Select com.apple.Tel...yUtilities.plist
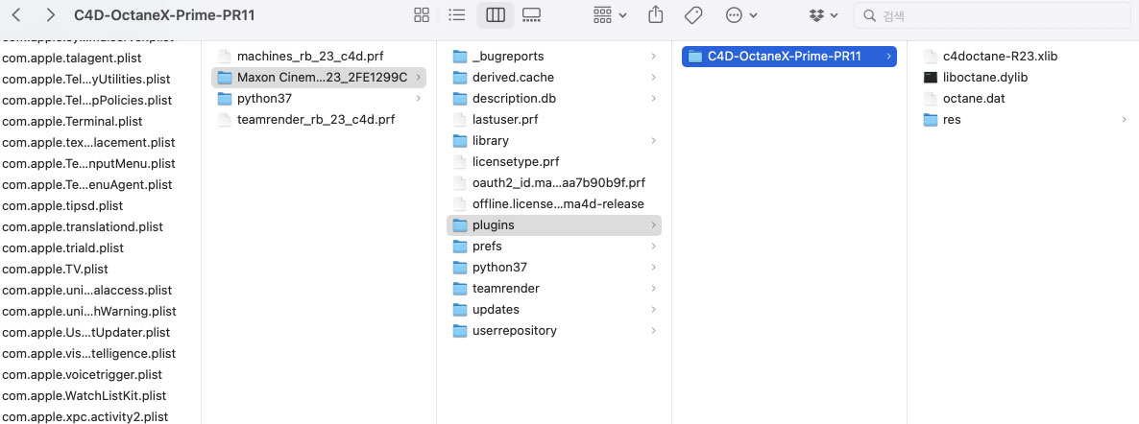The image size is (1139, 424). 86,79
